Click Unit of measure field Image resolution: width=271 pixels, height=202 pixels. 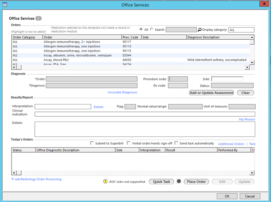point(242,107)
